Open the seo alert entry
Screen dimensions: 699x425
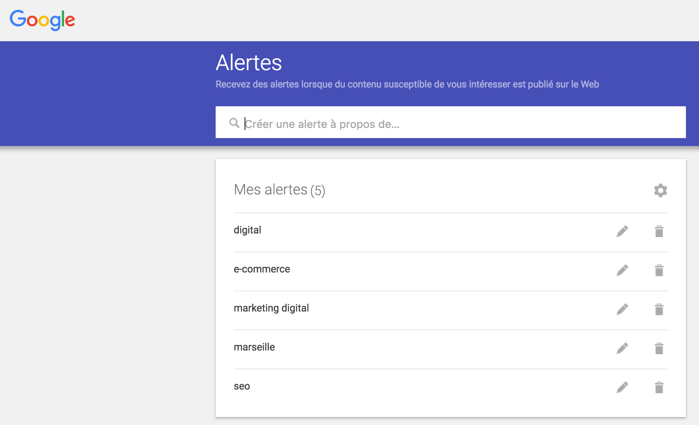242,386
